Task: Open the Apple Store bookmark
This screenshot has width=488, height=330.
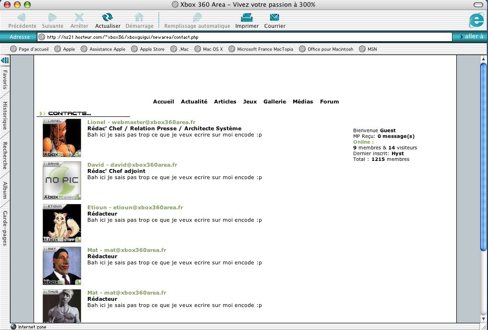Action: pos(148,49)
